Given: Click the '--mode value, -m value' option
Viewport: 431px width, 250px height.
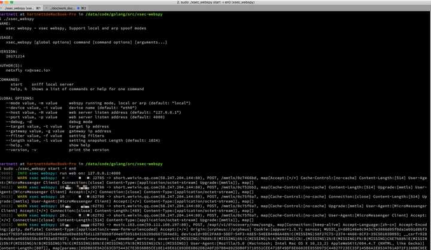Looking at the screenshot, I should [32, 103].
